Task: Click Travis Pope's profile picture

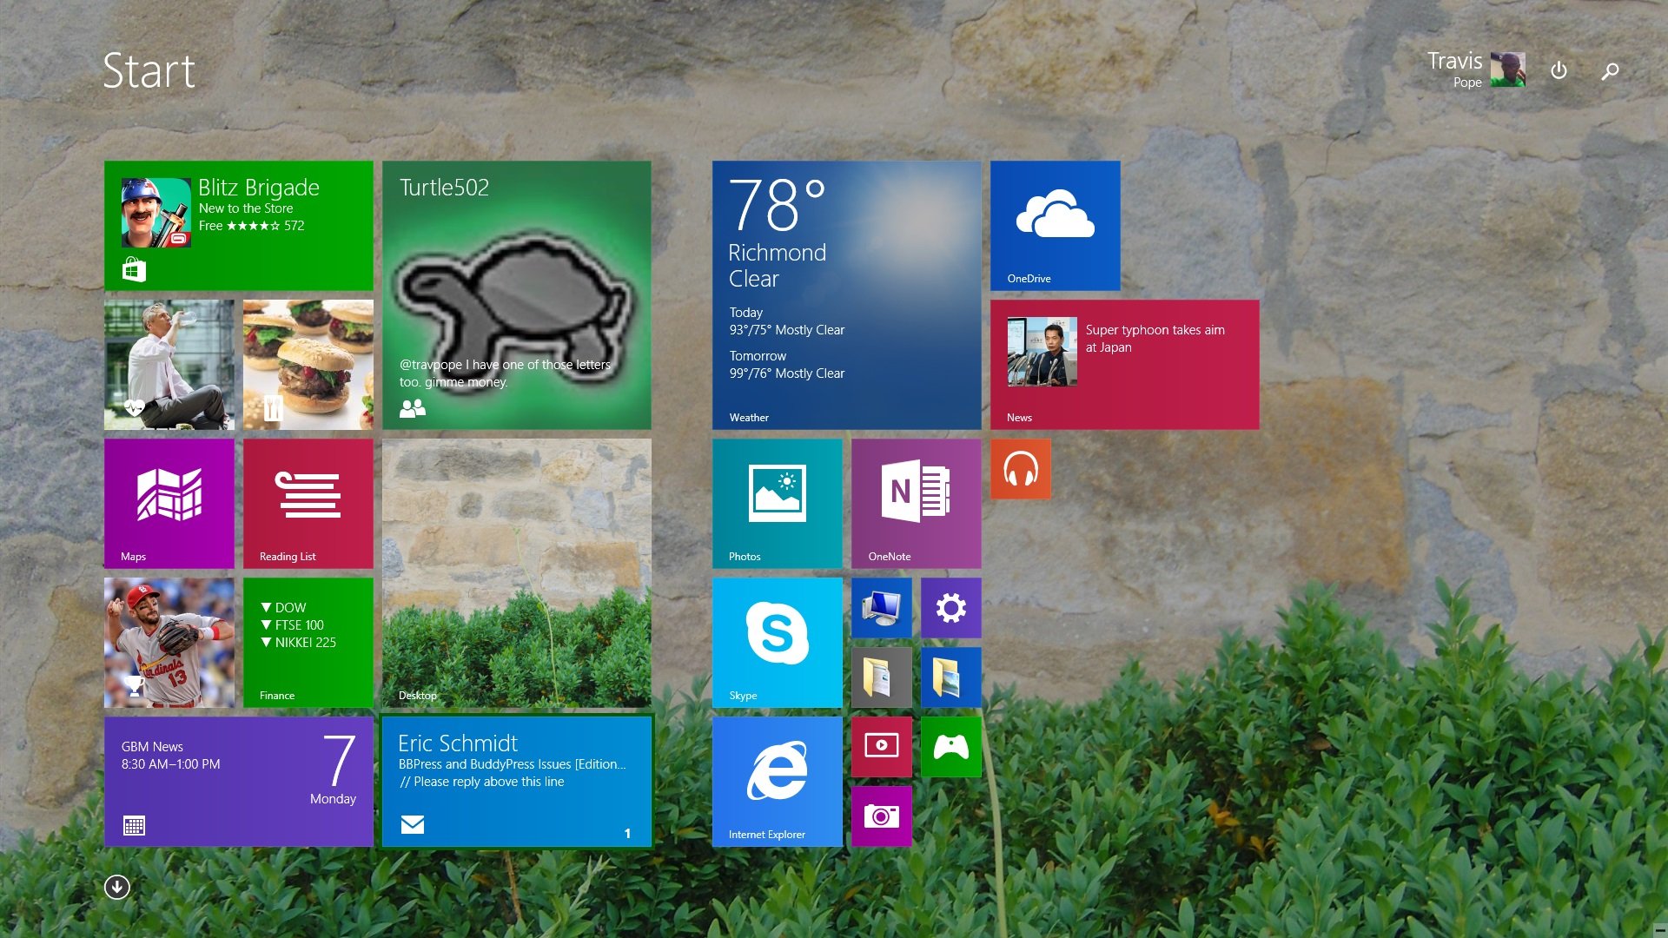Action: click(1508, 69)
